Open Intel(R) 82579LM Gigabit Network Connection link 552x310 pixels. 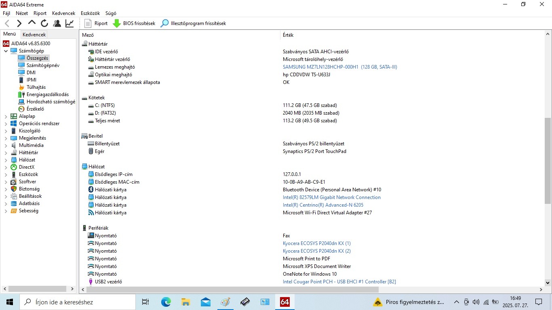[x=332, y=197]
